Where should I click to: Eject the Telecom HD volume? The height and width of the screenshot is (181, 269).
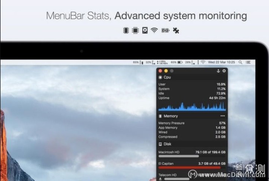160,179
